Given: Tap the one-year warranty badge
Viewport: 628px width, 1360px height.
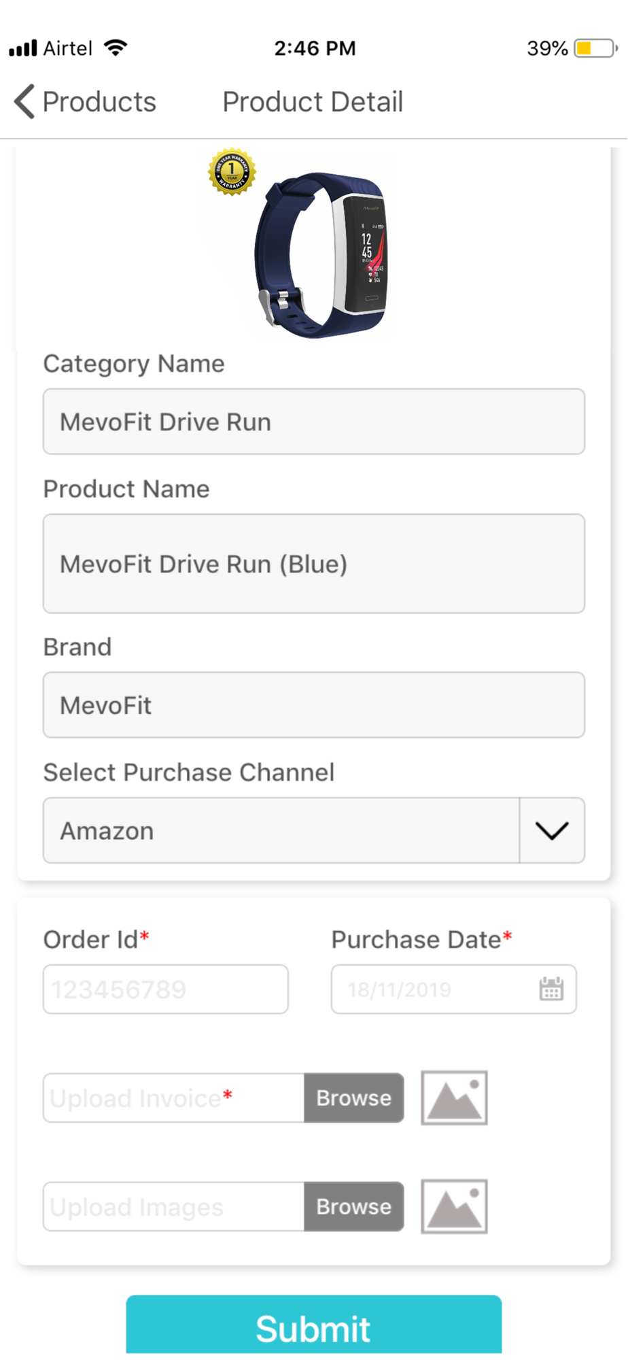Looking at the screenshot, I should pyautogui.click(x=232, y=171).
